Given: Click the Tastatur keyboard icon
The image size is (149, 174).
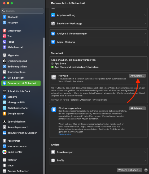Looking at the screenshot, I should coord(5,160).
